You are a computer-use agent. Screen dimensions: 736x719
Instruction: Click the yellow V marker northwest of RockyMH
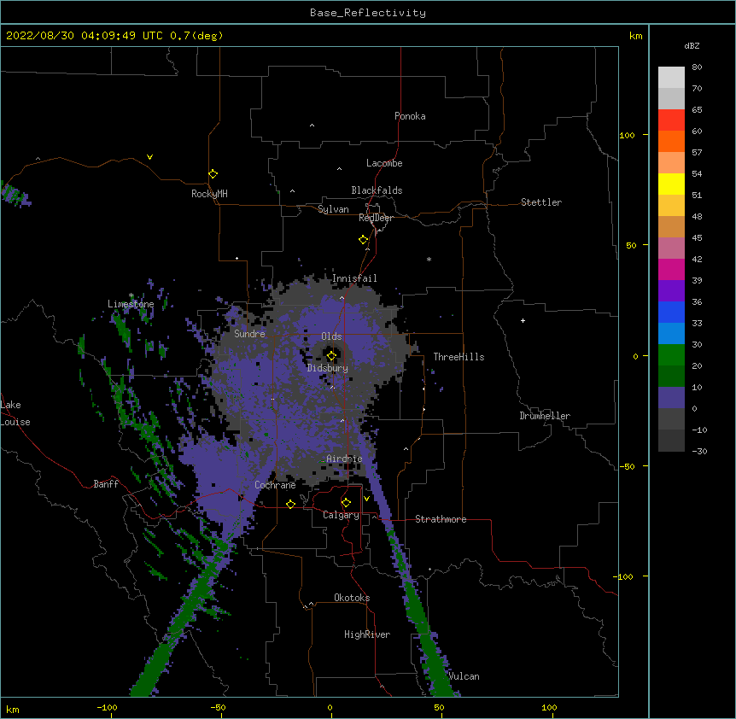(149, 157)
